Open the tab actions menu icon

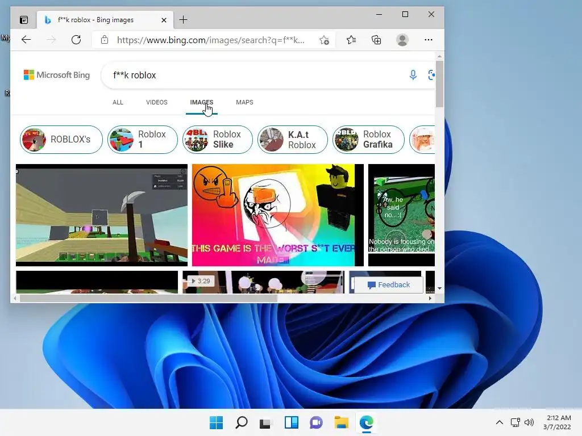pyautogui.click(x=24, y=20)
